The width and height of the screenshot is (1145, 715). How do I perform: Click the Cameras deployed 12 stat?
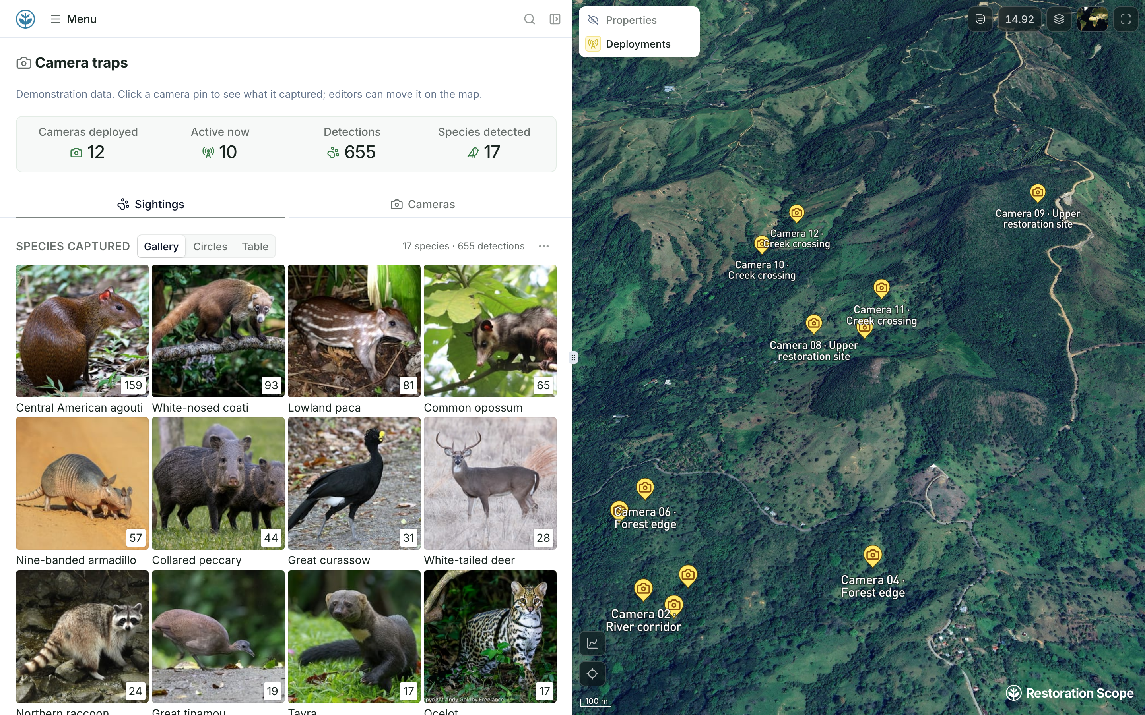[88, 144]
